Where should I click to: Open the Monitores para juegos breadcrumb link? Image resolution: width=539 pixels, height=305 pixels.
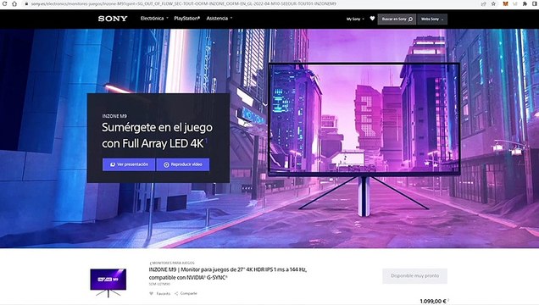(172, 263)
